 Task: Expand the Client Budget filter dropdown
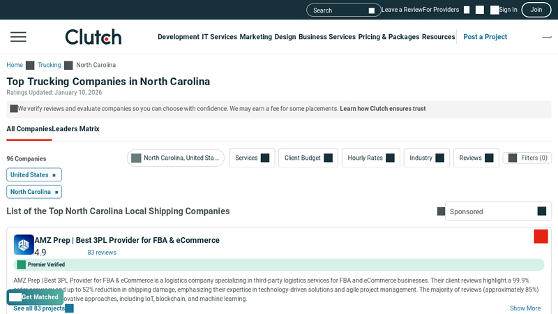308,158
